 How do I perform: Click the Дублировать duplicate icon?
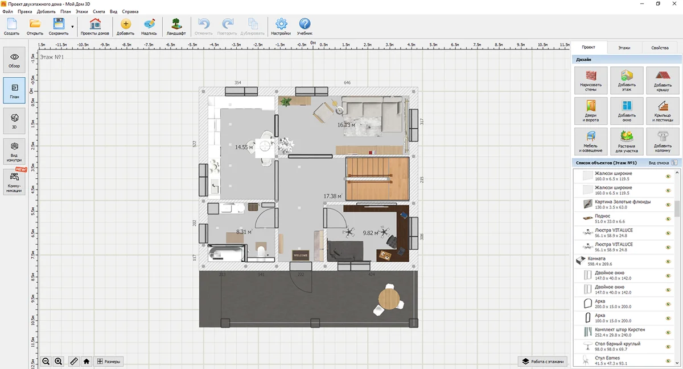point(252,27)
